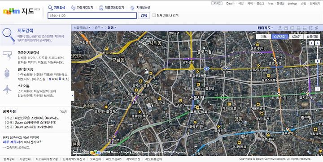The width and height of the screenshot is (323, 162).
Task: Click the save map floppy-disk icon
Action: [286, 28]
